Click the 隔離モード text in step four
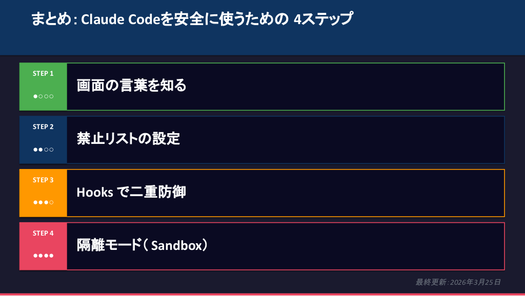 (x=108, y=246)
